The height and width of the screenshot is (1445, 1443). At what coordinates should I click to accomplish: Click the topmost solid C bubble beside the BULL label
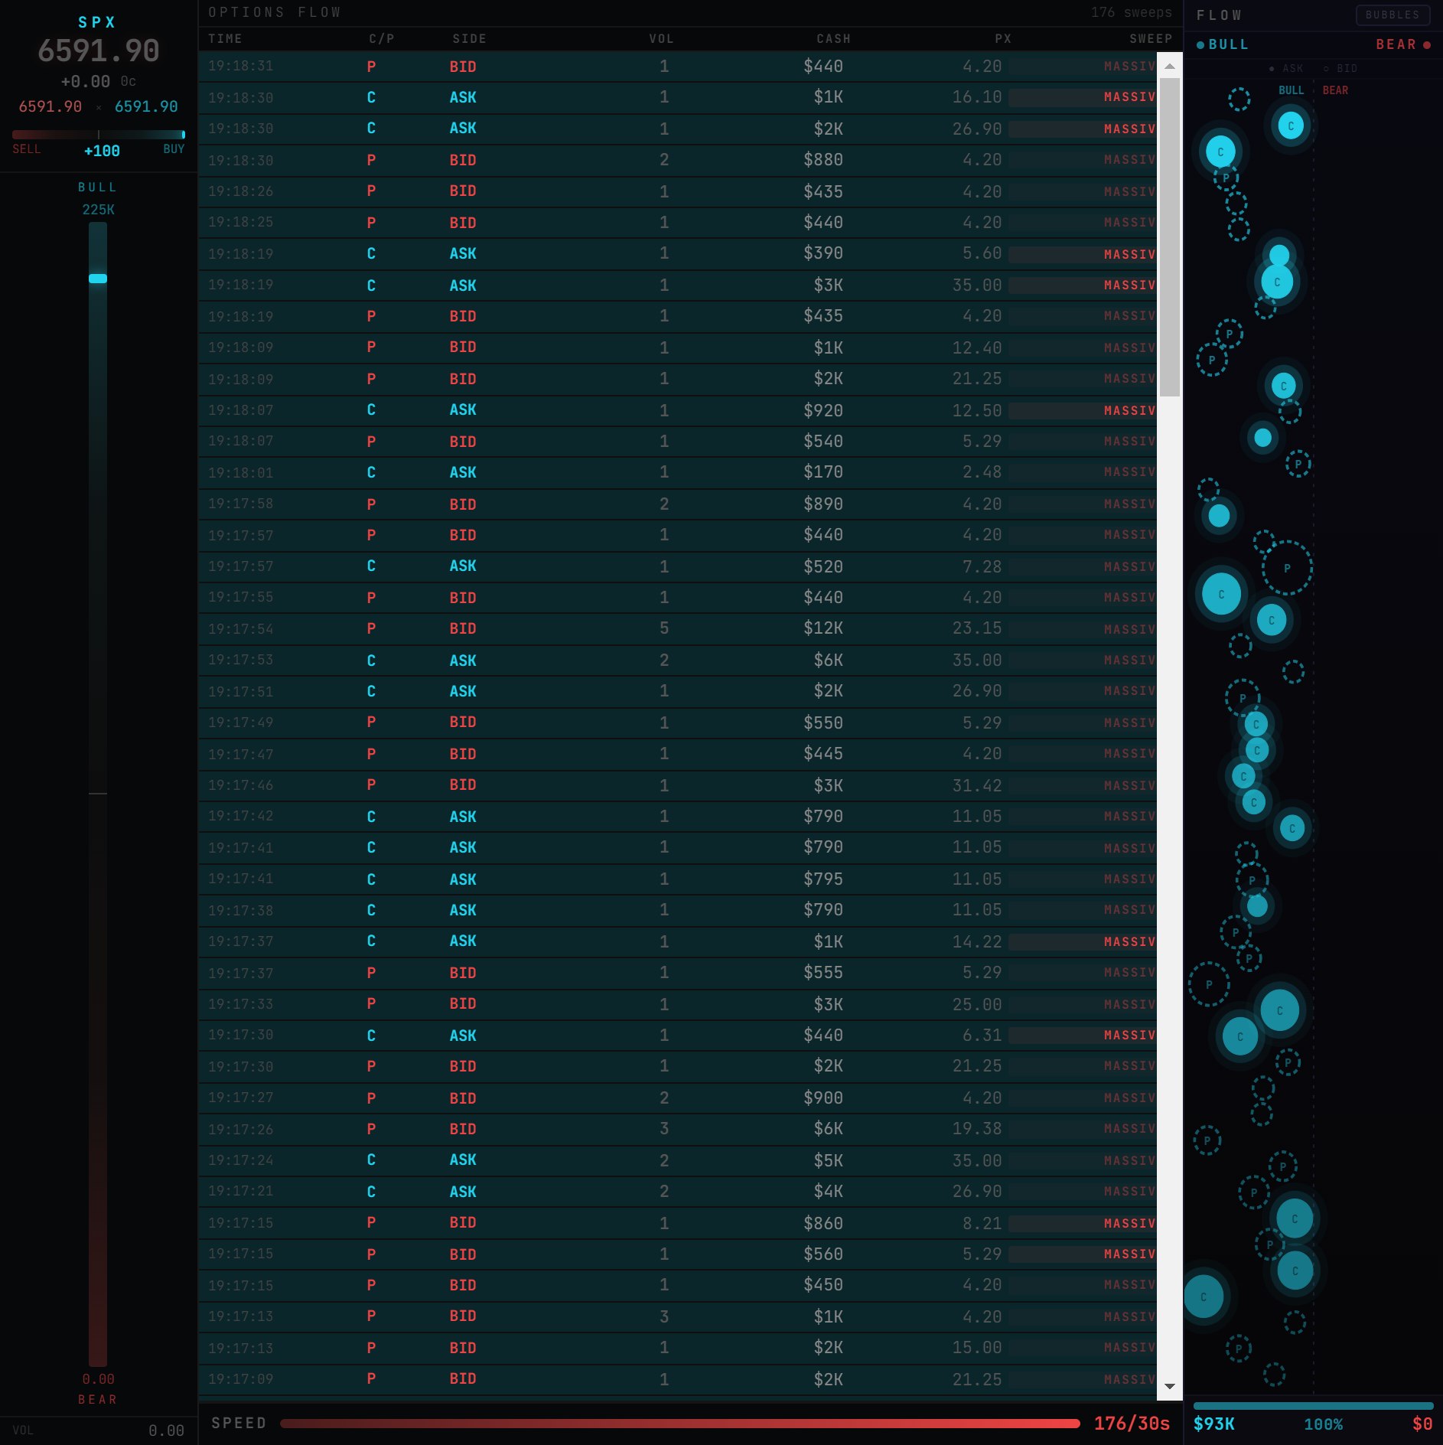click(x=1291, y=126)
